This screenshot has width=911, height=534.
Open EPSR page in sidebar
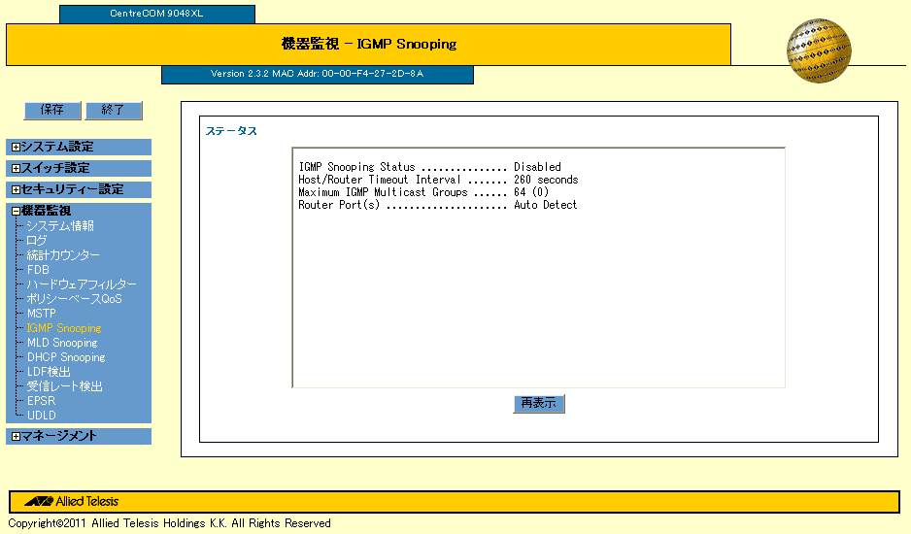coord(41,401)
